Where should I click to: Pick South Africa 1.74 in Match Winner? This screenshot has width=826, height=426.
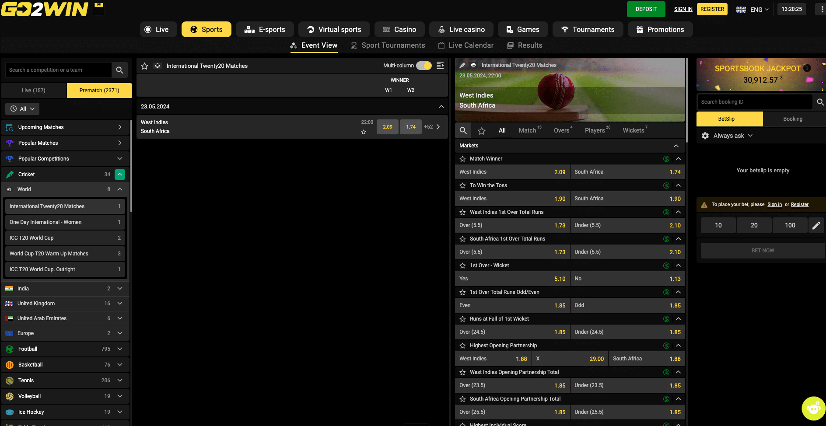(628, 172)
